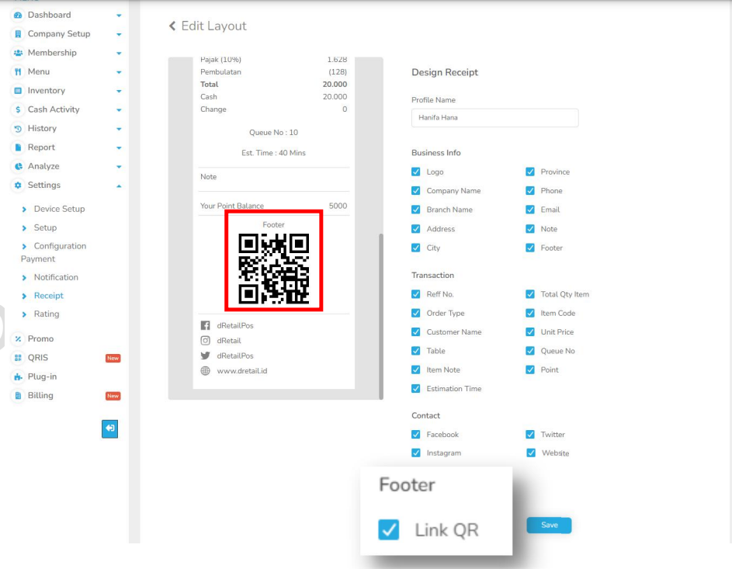Click the Menu fork-and-knife icon
The height and width of the screenshot is (569, 732).
point(18,71)
